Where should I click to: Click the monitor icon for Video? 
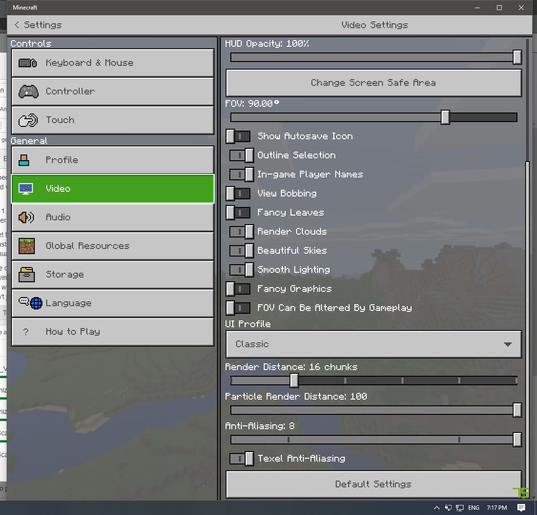(26, 189)
